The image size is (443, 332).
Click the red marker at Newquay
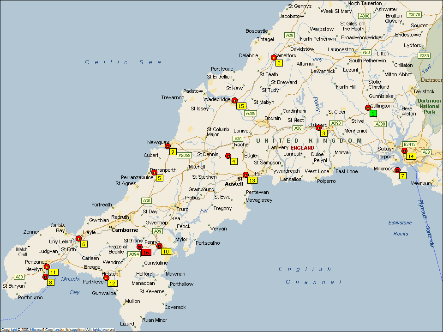(x=168, y=146)
